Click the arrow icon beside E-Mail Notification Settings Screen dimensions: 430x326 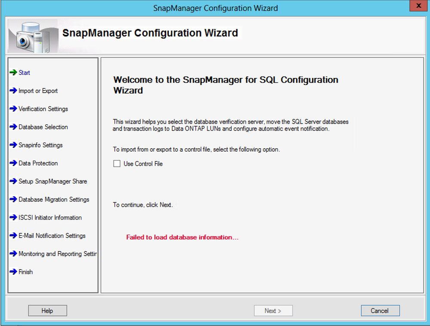click(13, 236)
